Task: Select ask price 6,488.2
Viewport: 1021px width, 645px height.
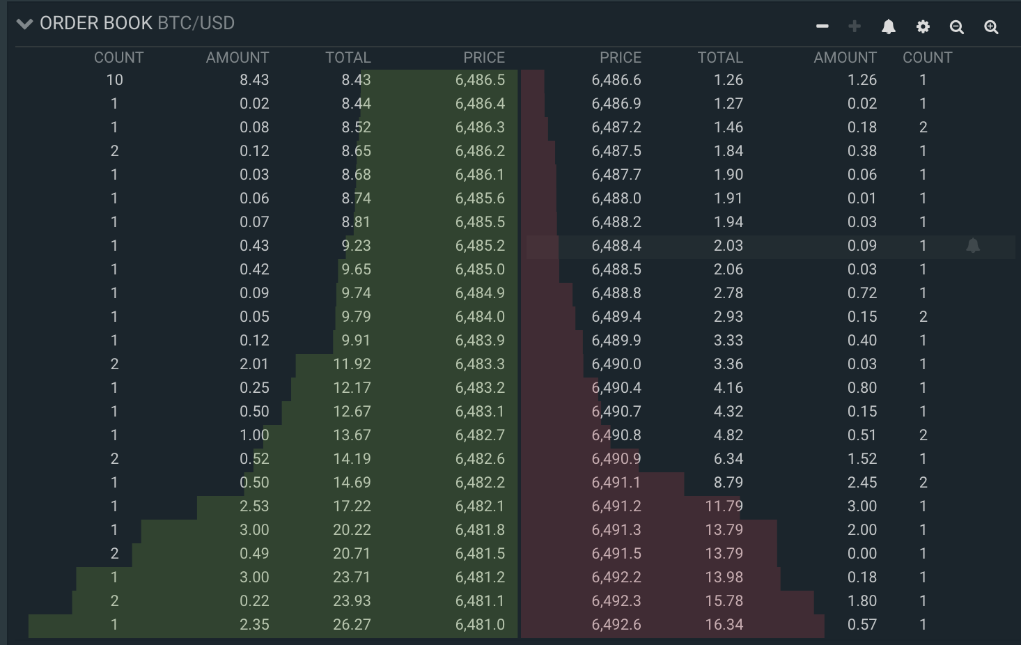Action: (616, 222)
